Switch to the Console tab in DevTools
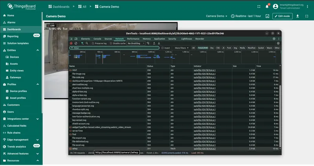This screenshot has height=166, width=314. tap(97, 39)
